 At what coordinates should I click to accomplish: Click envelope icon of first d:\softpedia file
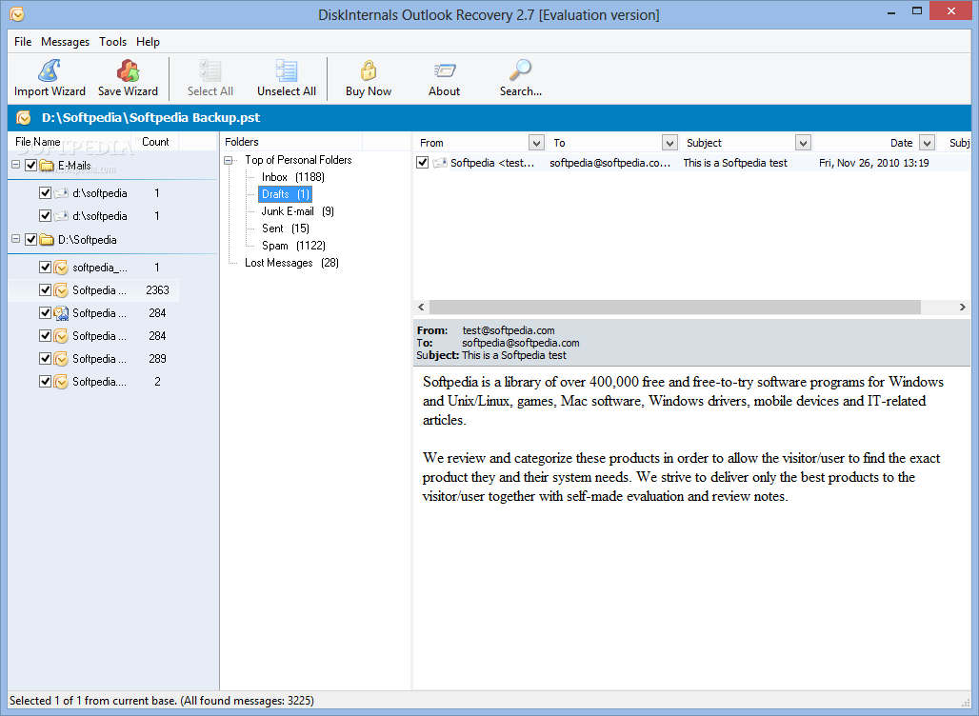(61, 193)
